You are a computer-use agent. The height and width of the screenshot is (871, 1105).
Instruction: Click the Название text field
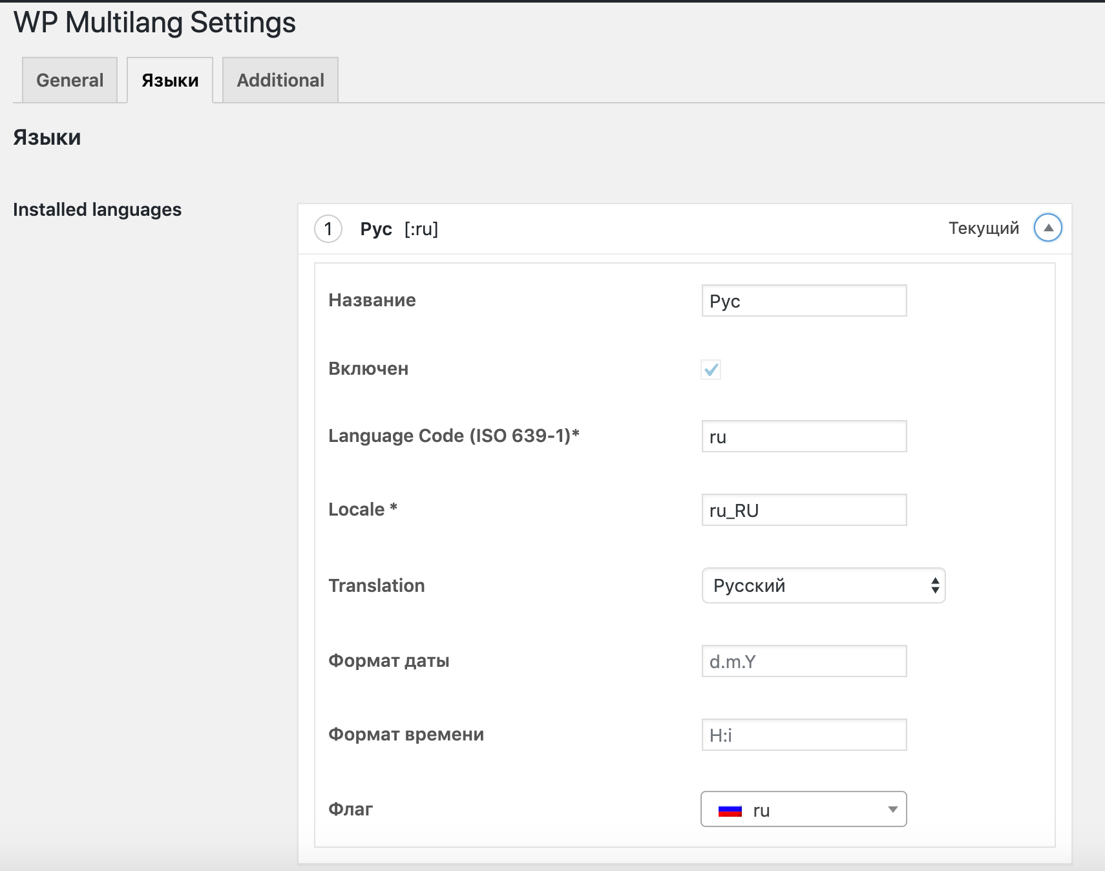[x=804, y=300]
